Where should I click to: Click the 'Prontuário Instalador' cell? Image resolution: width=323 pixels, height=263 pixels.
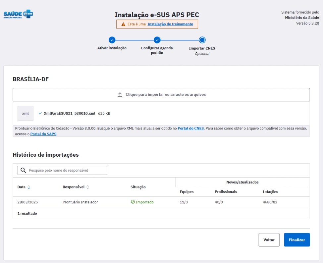80,202
